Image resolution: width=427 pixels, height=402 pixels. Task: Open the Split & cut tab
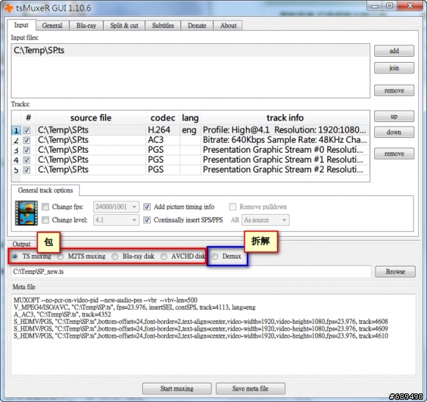pyautogui.click(x=124, y=25)
